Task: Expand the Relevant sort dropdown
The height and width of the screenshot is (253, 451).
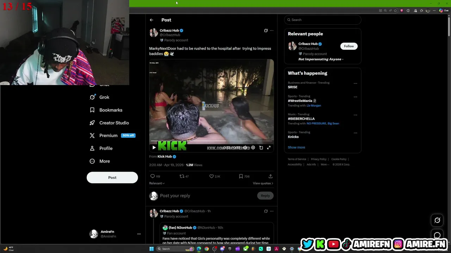Action: (157, 183)
